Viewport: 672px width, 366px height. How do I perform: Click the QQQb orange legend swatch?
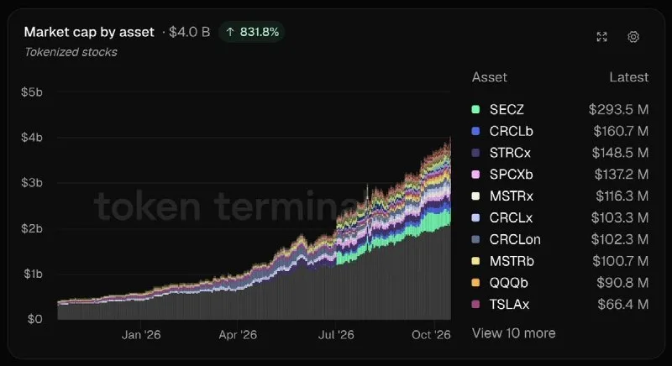pos(475,283)
